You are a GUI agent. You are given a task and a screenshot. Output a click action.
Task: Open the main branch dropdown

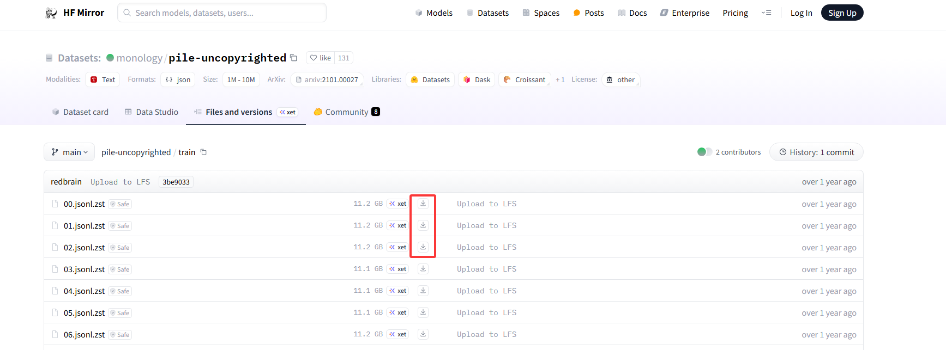pyautogui.click(x=69, y=152)
